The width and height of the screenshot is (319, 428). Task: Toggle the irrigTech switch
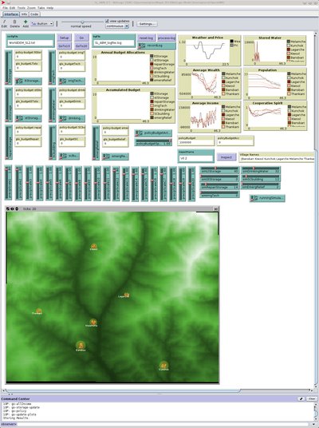pyautogui.click(x=72, y=81)
